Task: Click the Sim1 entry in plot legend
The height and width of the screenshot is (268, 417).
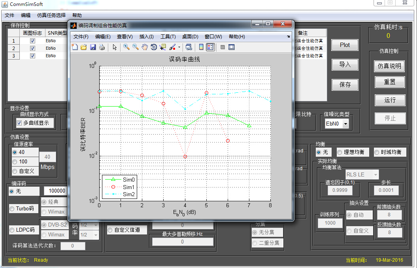Action: tap(120, 187)
